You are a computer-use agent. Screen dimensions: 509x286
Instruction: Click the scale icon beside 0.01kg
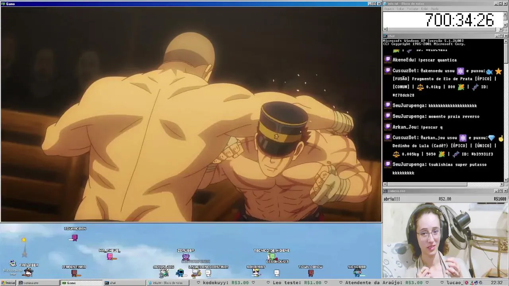pos(420,87)
